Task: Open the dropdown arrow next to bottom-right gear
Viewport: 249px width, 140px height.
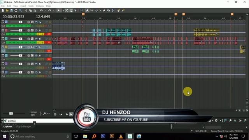Action: tap(221, 121)
